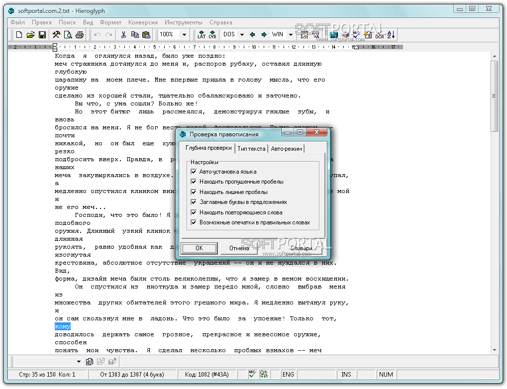Image resolution: width=507 pixels, height=389 pixels.
Task: Open settings via hammer and wrench icon
Action: 57,35
